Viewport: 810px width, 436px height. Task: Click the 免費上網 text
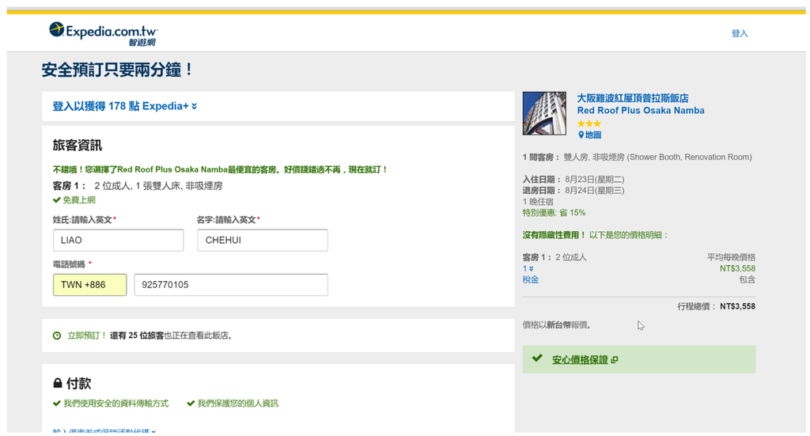[79, 200]
